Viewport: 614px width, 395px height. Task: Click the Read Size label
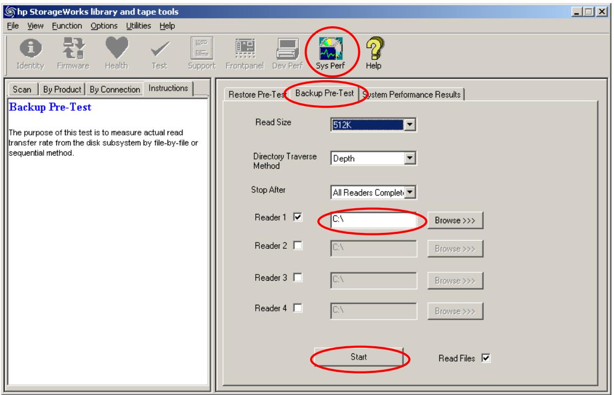point(273,122)
